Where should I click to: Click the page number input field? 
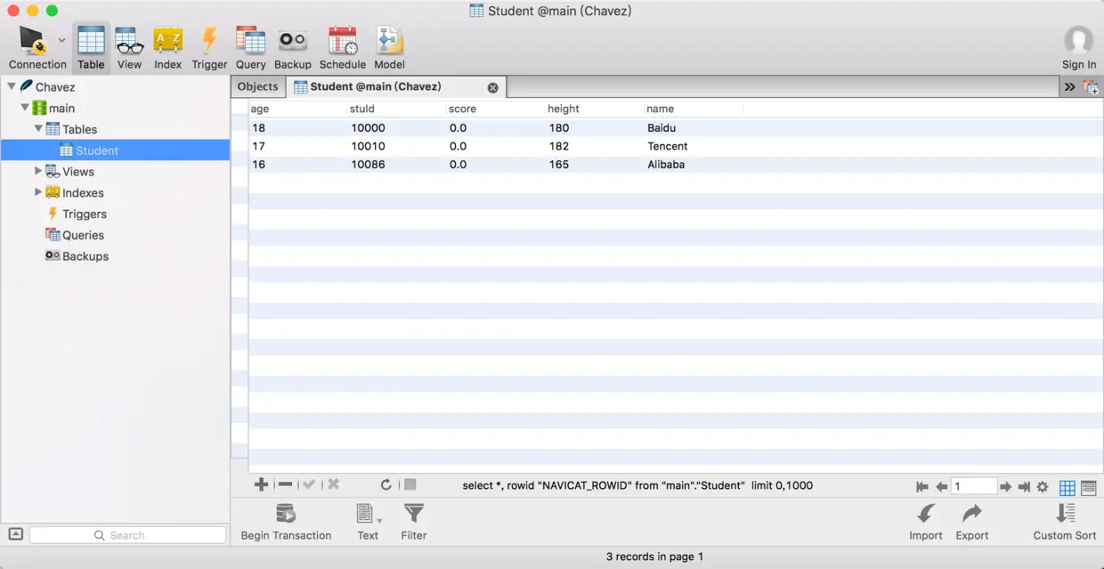point(973,486)
